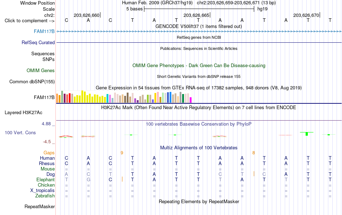Click the chr2: ruler label
Screen dimensions: 342x215
pos(50,15)
